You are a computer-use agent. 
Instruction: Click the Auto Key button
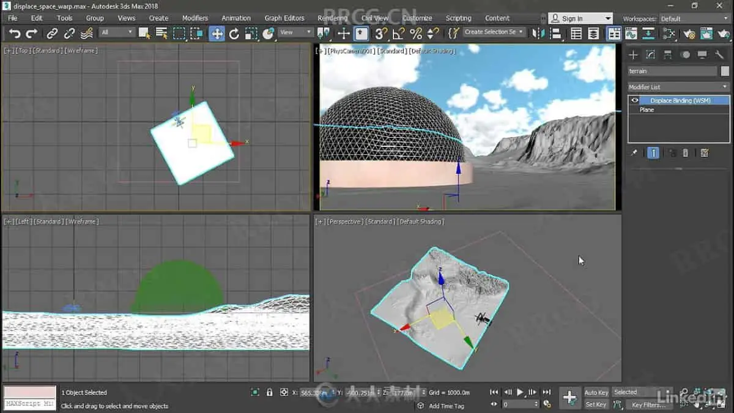pos(596,392)
